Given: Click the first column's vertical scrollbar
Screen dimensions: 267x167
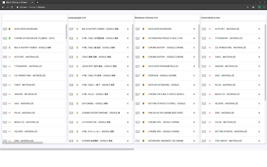Looking at the screenshot, I should [x=66, y=32].
